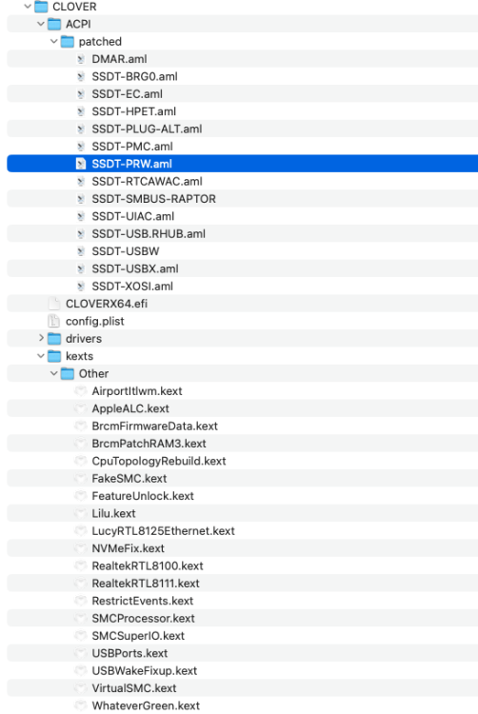The height and width of the screenshot is (714, 478).
Task: Select the USBPorts.kext row
Action: point(242,653)
